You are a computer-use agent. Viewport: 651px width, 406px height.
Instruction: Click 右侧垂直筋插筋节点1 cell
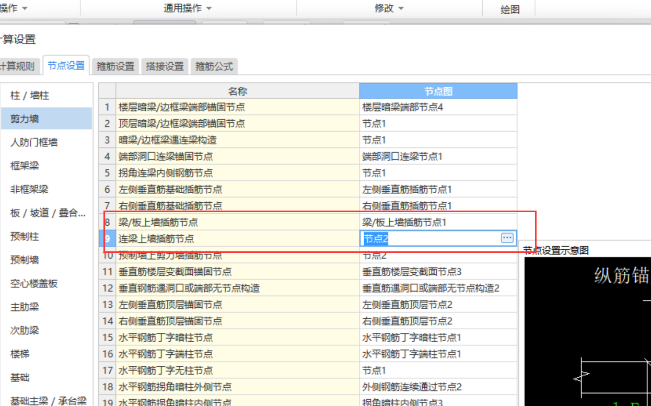pyautogui.click(x=438, y=206)
